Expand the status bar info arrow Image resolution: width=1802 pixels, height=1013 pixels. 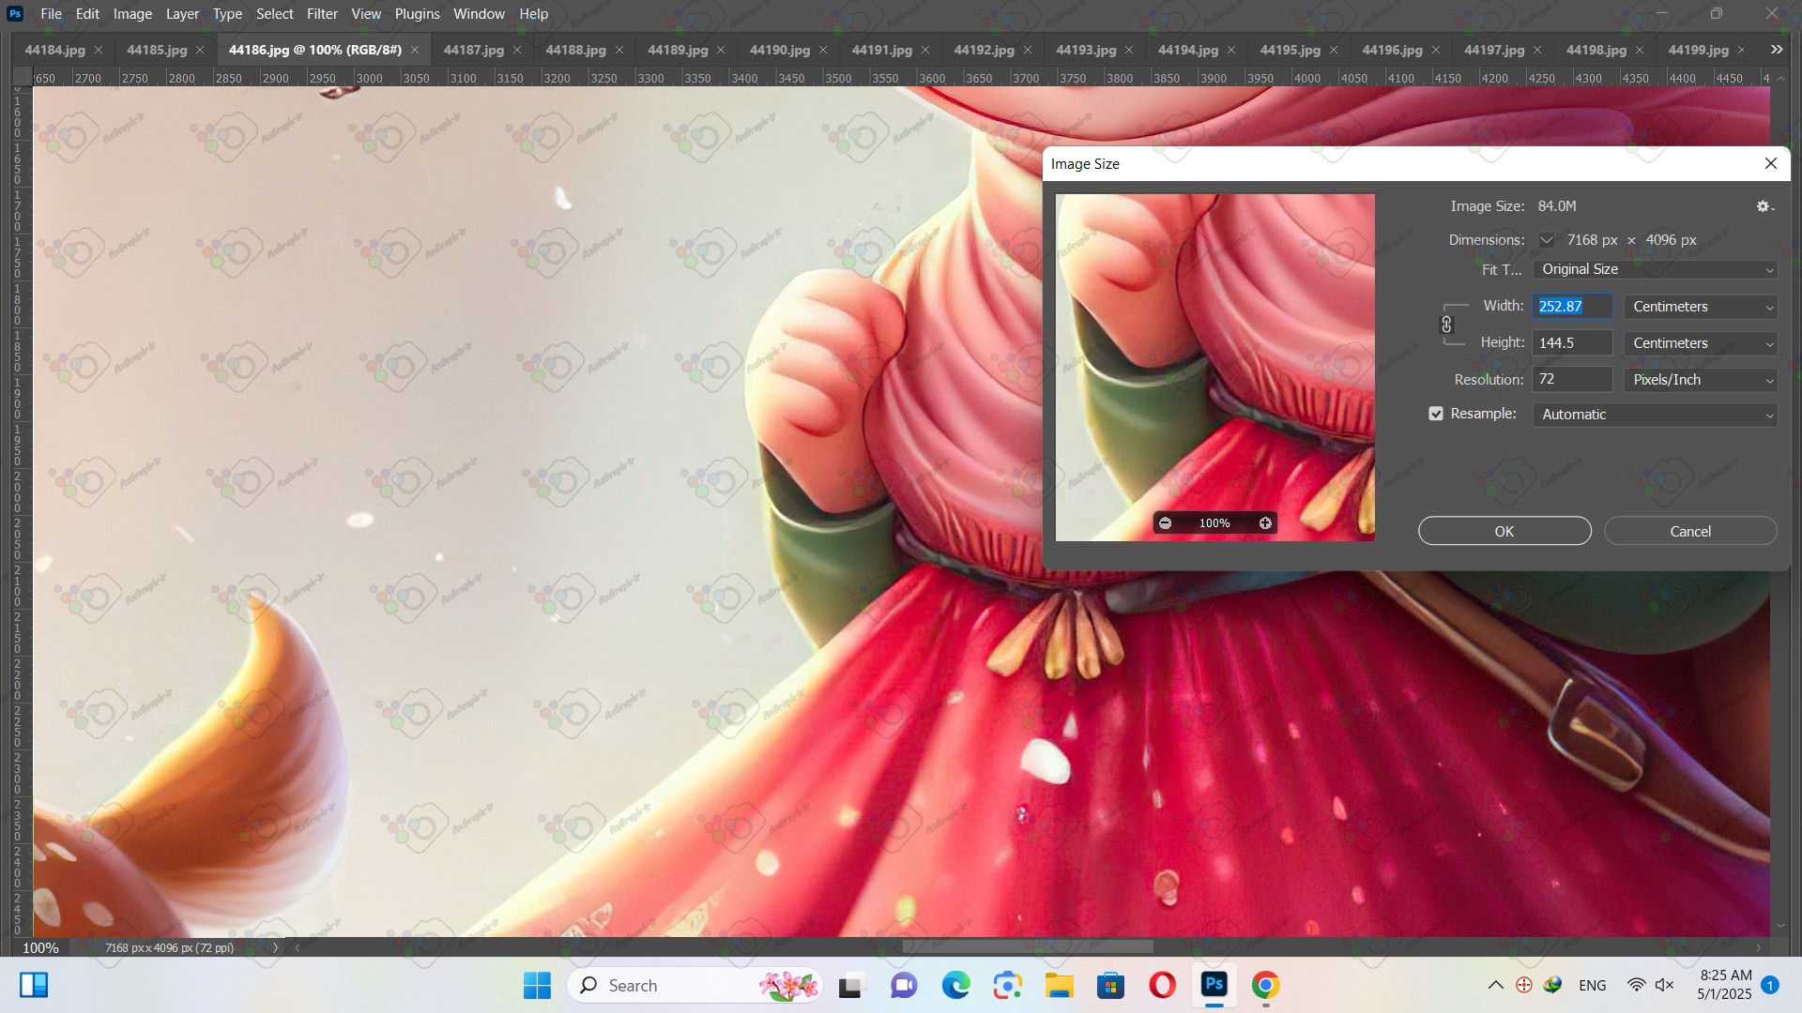coord(275,947)
